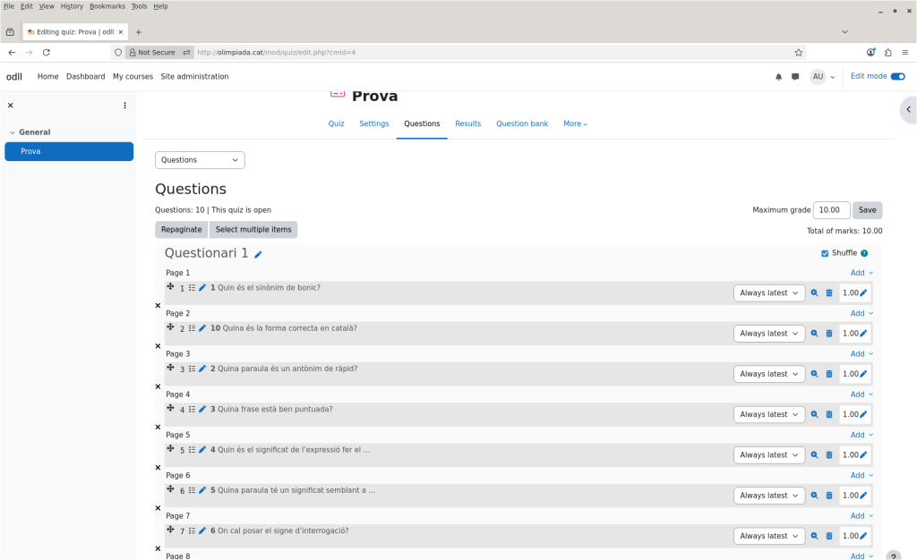Image resolution: width=917 pixels, height=560 pixels.
Task: Collapse the General section in sidebar
Action: [13, 132]
